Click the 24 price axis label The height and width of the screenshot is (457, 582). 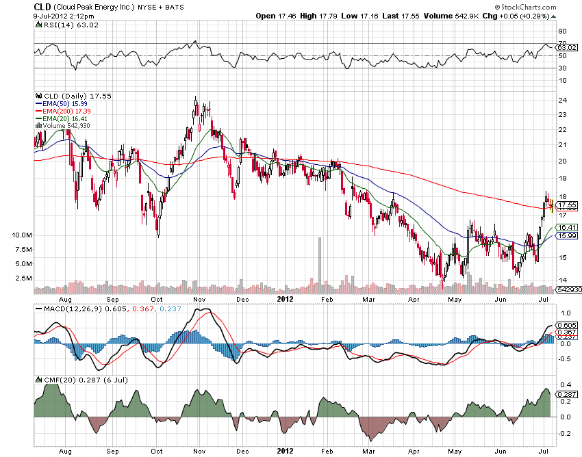(563, 100)
